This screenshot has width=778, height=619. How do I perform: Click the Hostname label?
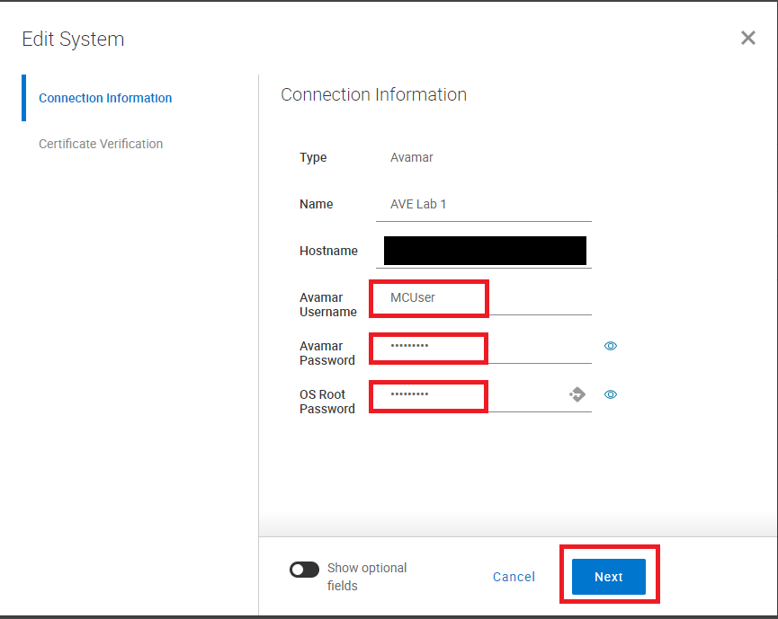[x=329, y=251]
